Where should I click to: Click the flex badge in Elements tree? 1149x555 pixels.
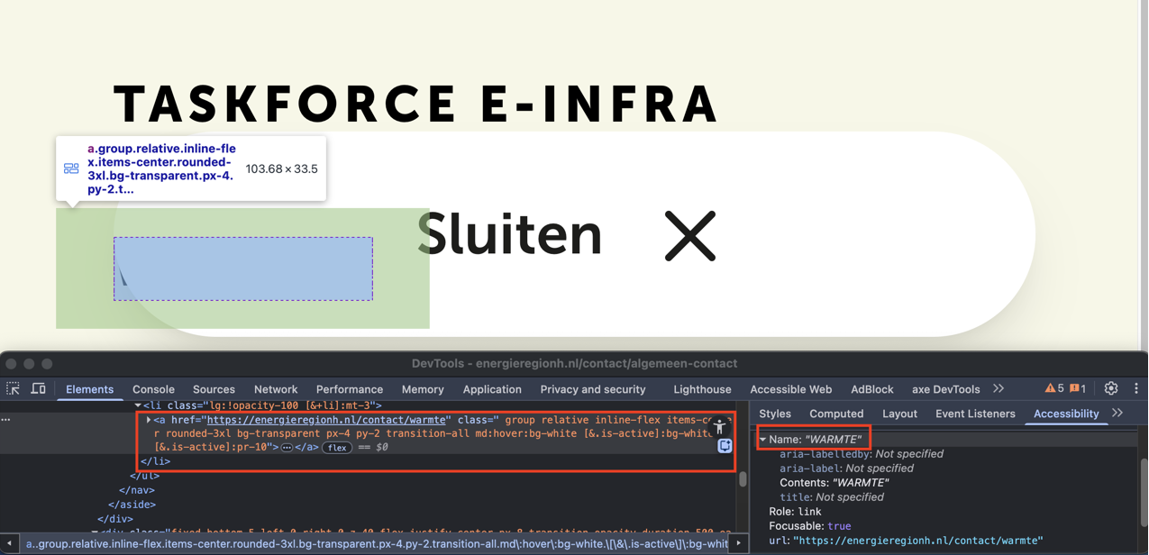coord(337,448)
